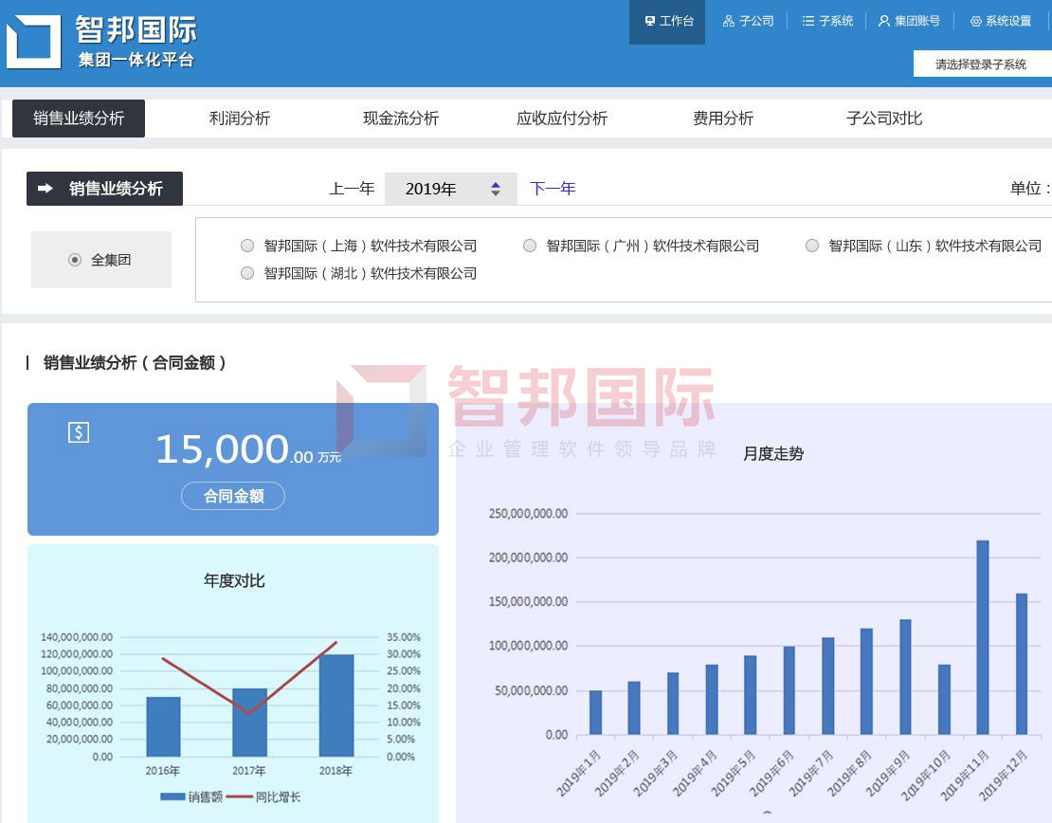Click the tallest bar for 2019年11月

983,637
